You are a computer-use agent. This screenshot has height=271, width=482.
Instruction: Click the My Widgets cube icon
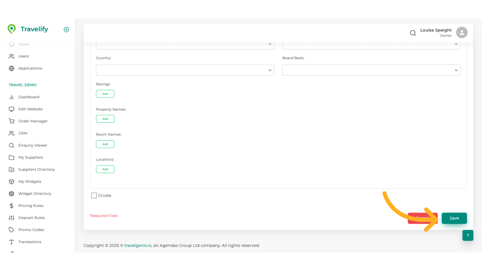coord(12,182)
